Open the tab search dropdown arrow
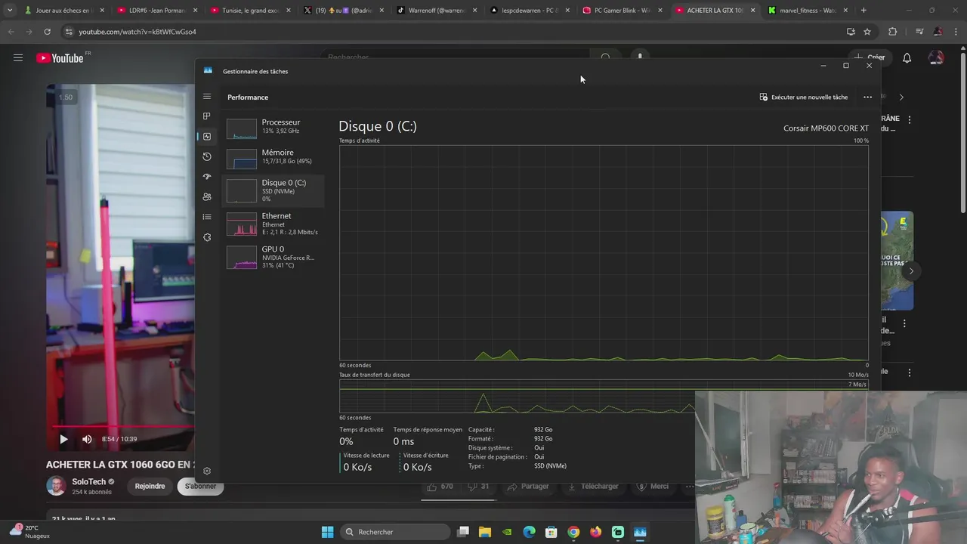The image size is (967, 544). (x=9, y=11)
